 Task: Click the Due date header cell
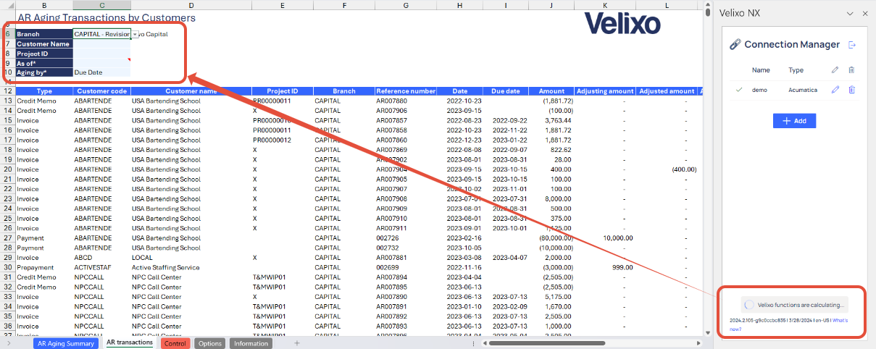click(x=506, y=91)
